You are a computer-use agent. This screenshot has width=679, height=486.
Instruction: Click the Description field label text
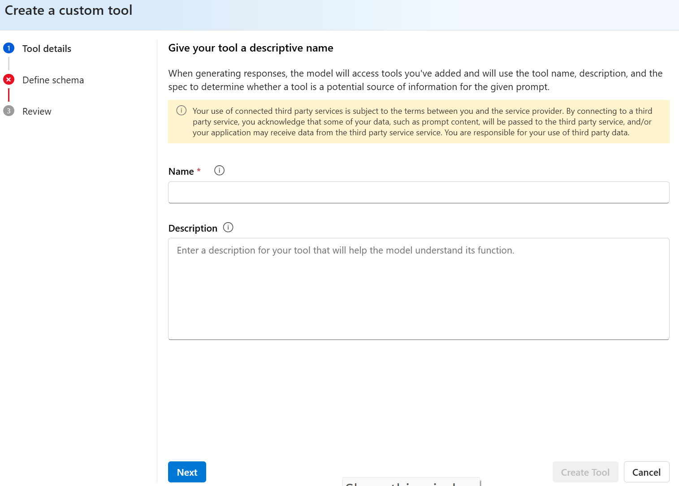tap(193, 228)
